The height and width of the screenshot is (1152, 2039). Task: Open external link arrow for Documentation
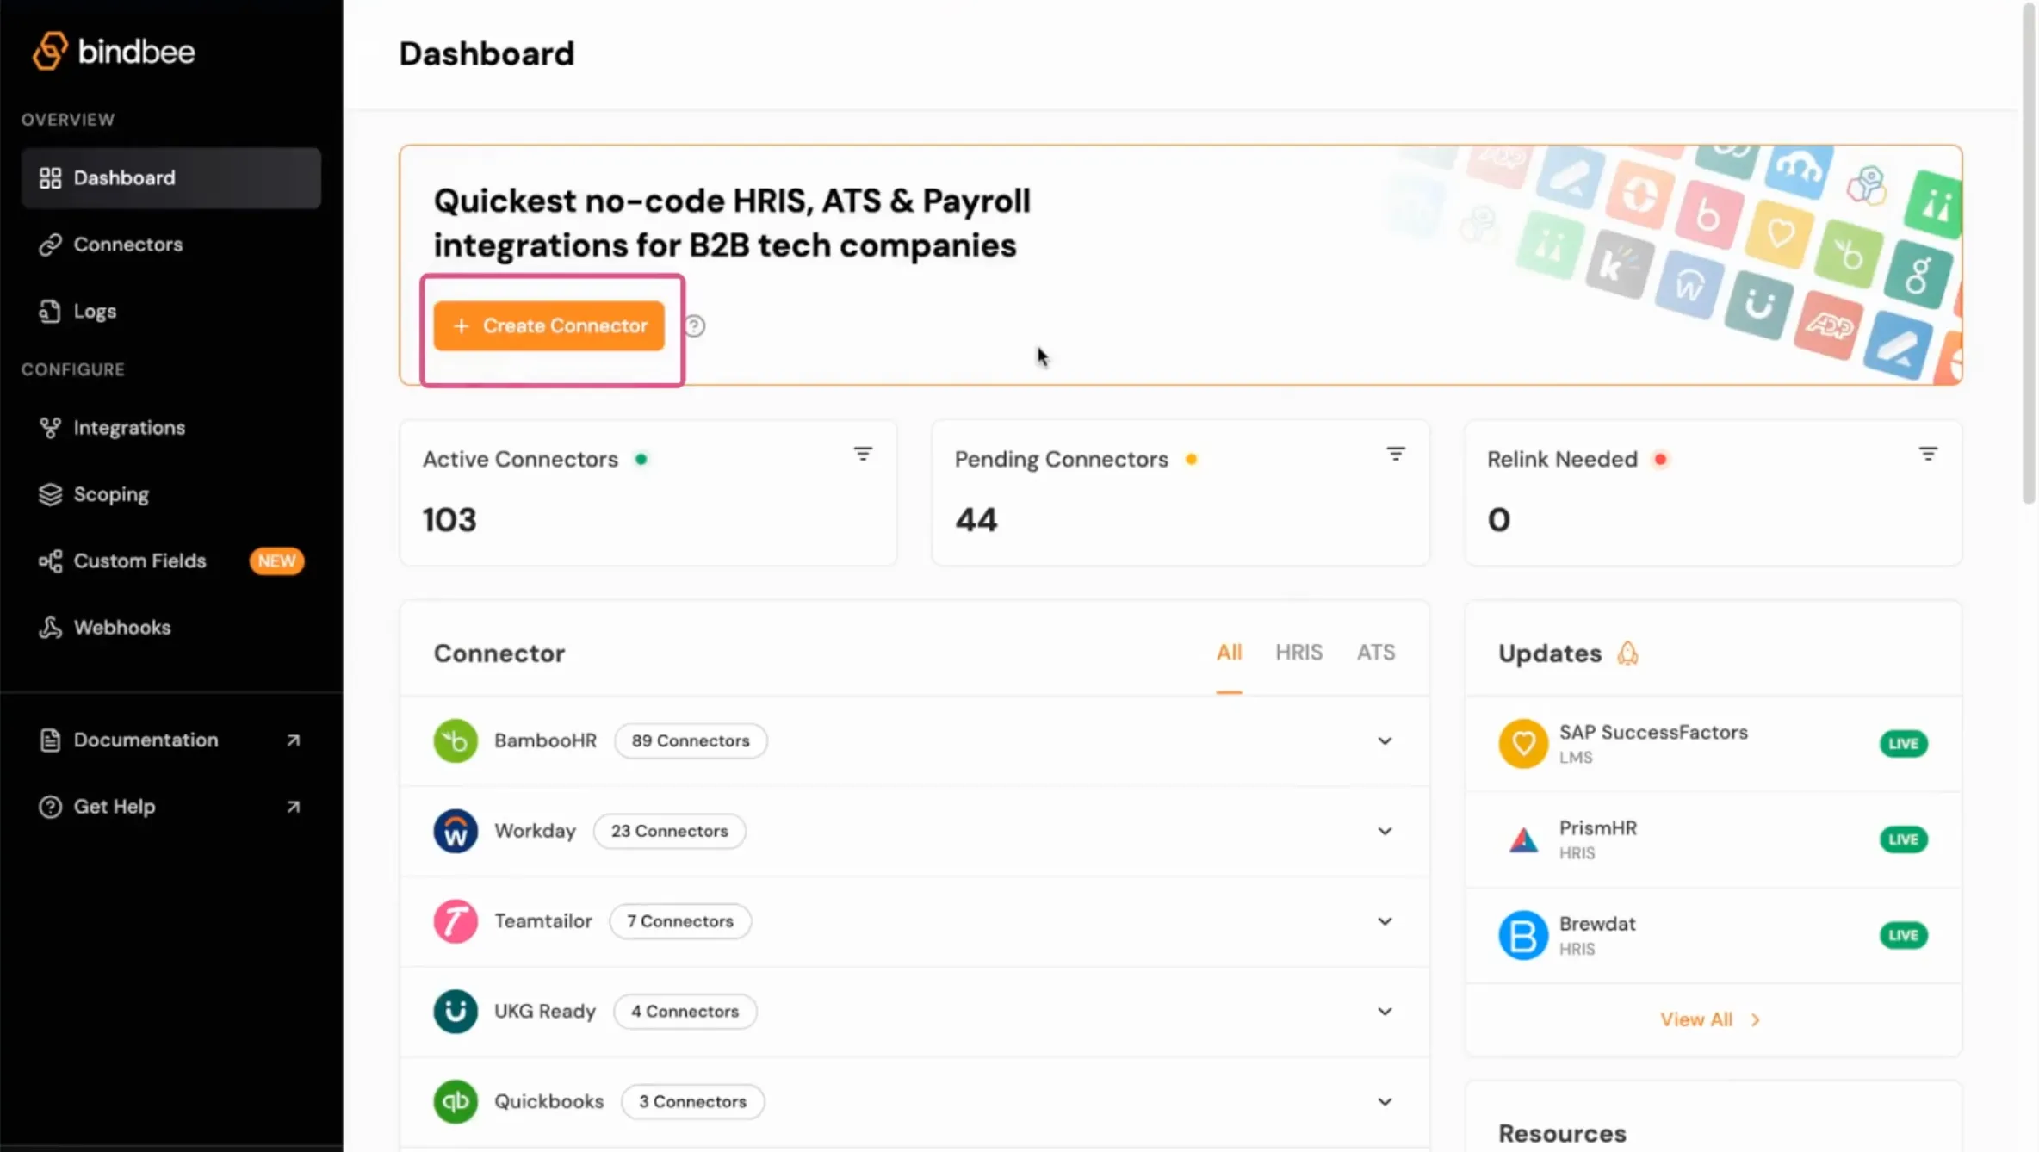point(294,740)
